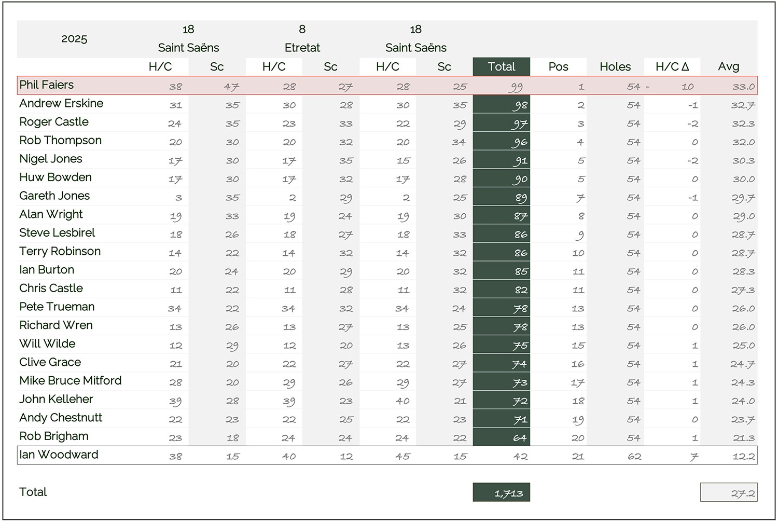Viewport: 778px width, 522px height.
Task: Click Phil Faiers' average 33.0
Action: [743, 87]
